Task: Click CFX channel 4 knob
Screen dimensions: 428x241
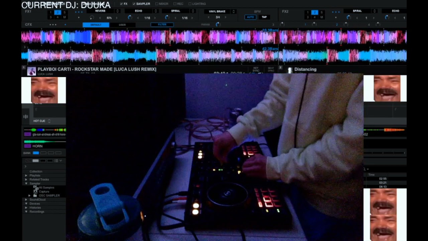Action: 378,24
